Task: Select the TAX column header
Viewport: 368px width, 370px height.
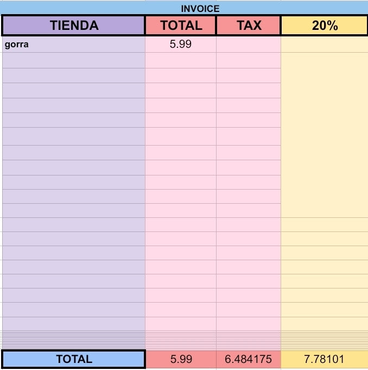Action: click(x=249, y=25)
